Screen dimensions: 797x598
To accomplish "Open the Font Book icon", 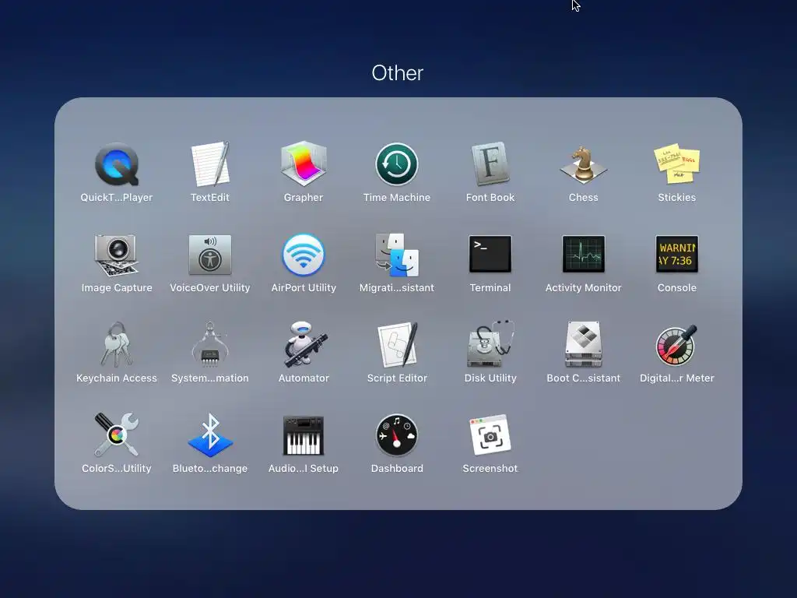I will click(490, 164).
